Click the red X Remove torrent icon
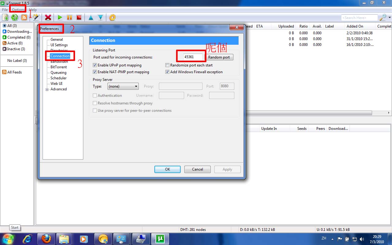The width and height of the screenshot is (392, 245). click(x=48, y=17)
